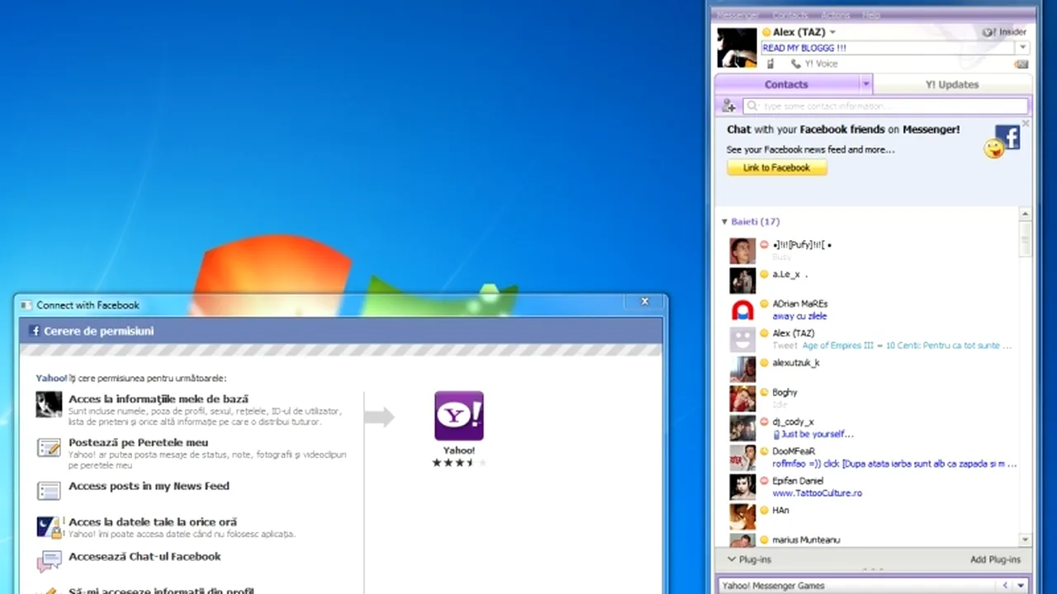Screen dimensions: 1057x594
Task: Click the 'Postează pe Peretele meu' notepad icon
Action: pos(49,448)
